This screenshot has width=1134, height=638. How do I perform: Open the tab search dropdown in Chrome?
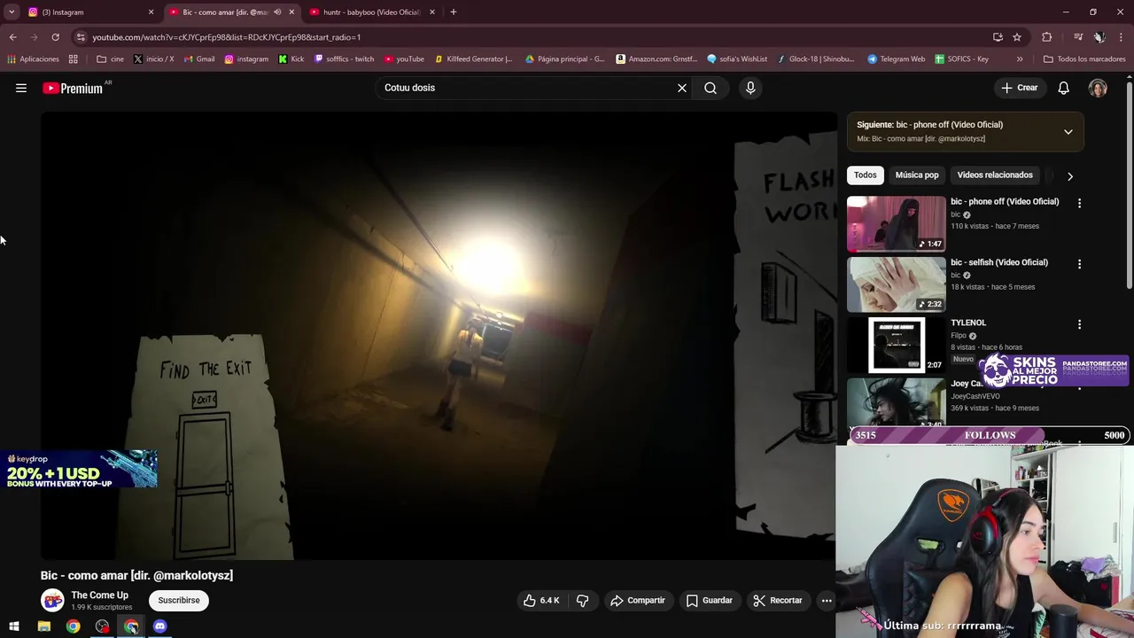click(x=12, y=12)
